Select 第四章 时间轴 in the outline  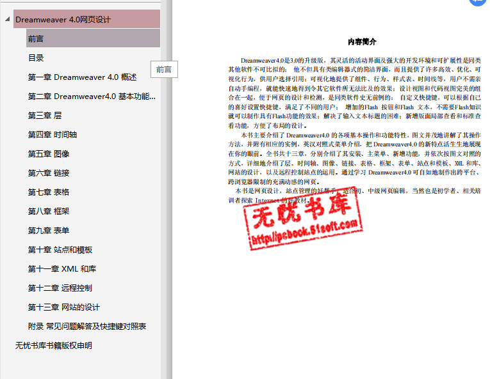coord(53,135)
